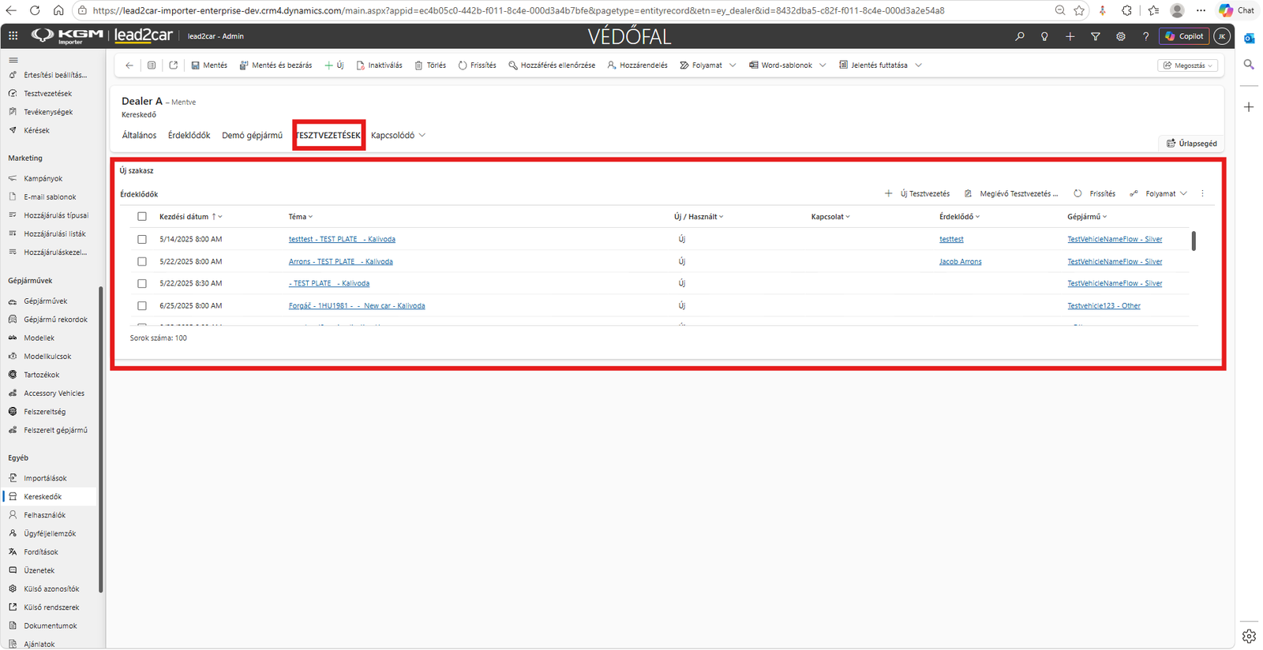The image size is (1263, 650).
Task: Open the Testvehicle123 - Other link
Action: tap(1104, 306)
